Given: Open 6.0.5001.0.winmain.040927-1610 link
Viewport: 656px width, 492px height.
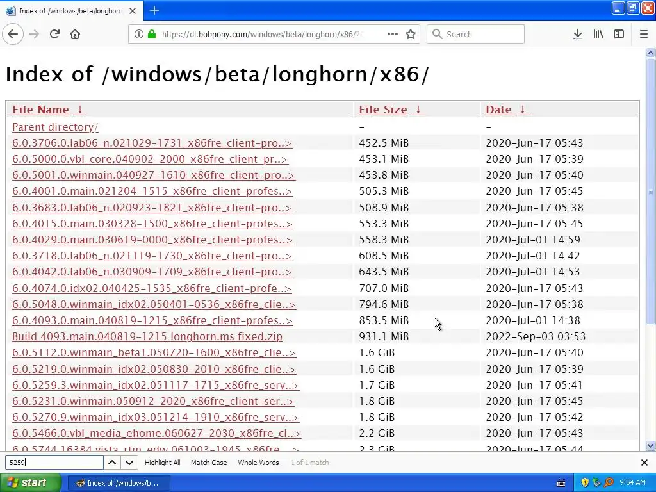Looking at the screenshot, I should point(154,175).
